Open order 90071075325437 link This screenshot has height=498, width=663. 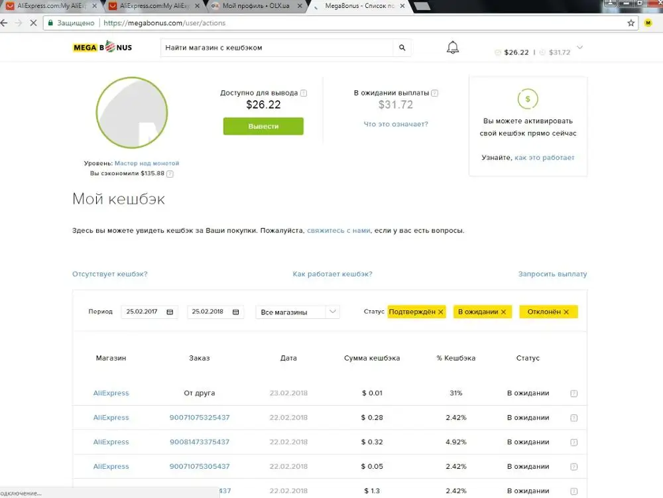[200, 418]
